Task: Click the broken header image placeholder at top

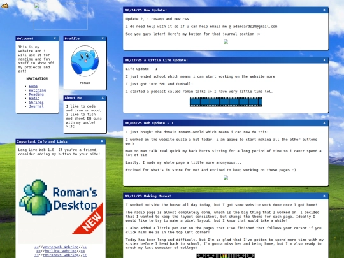Action: [x=61, y=16]
